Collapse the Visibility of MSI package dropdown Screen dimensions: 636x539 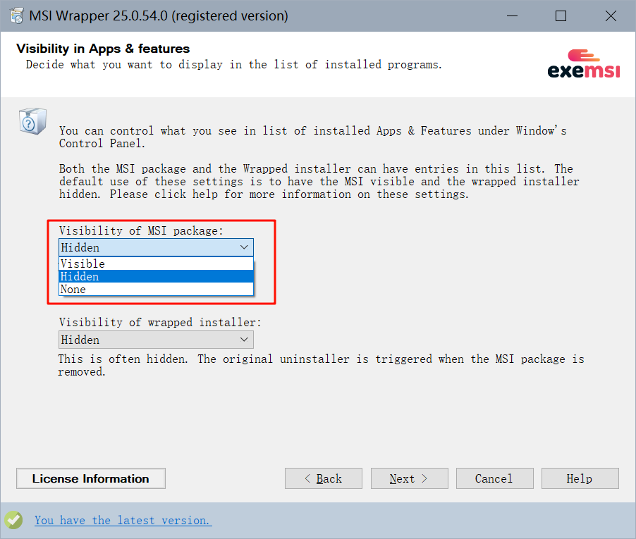[244, 247]
